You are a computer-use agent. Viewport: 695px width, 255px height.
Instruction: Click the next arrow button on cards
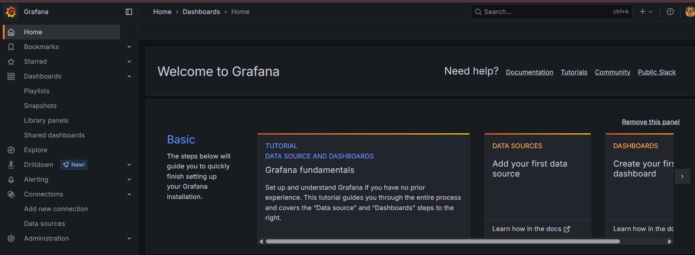682,176
